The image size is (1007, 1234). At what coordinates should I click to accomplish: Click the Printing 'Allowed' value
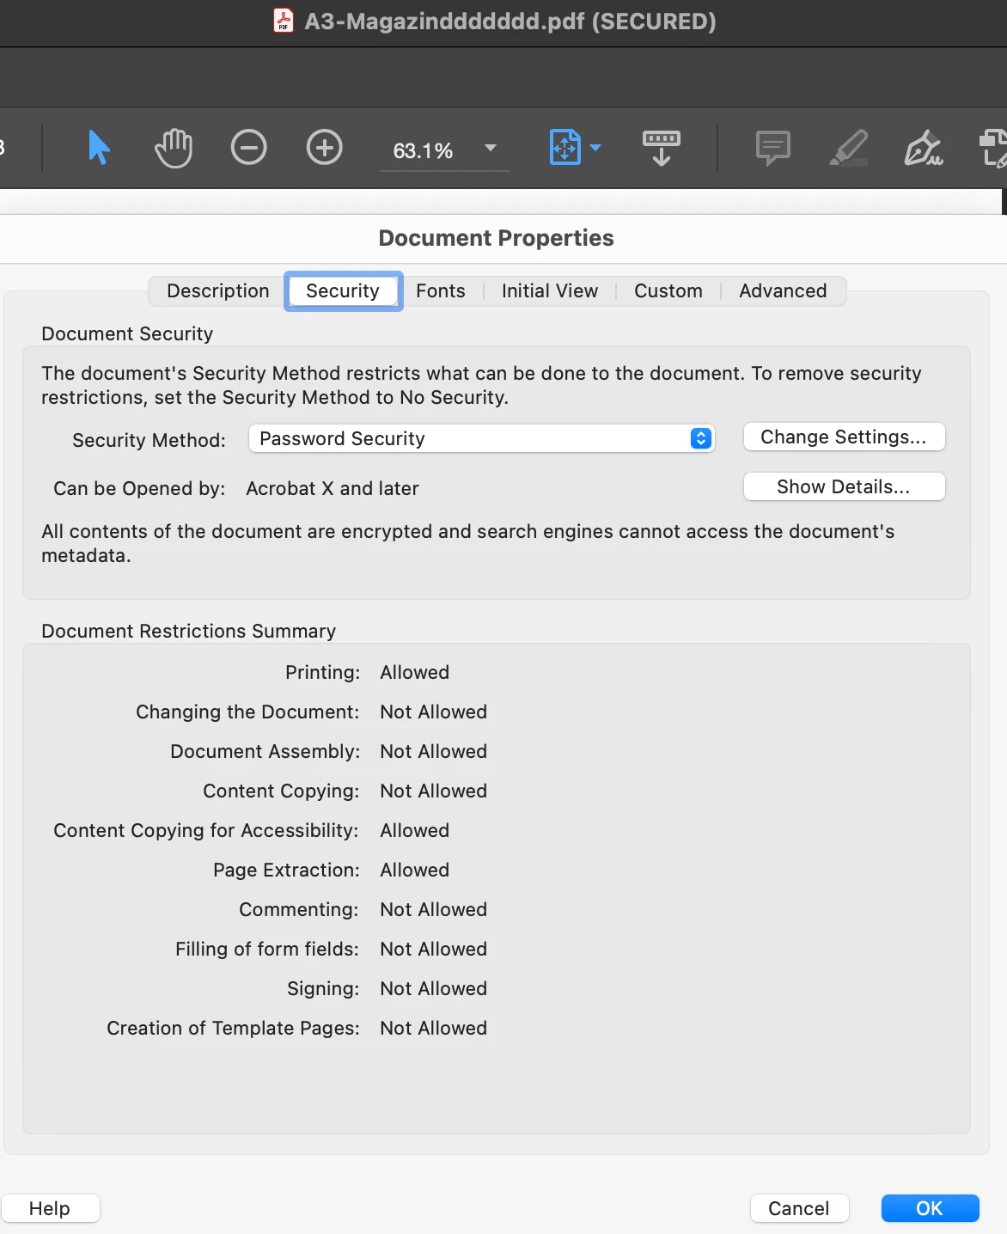click(x=415, y=672)
